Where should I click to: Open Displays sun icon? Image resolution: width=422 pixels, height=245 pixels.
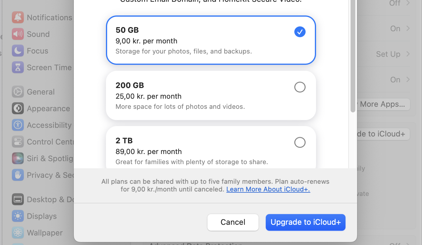click(18, 216)
